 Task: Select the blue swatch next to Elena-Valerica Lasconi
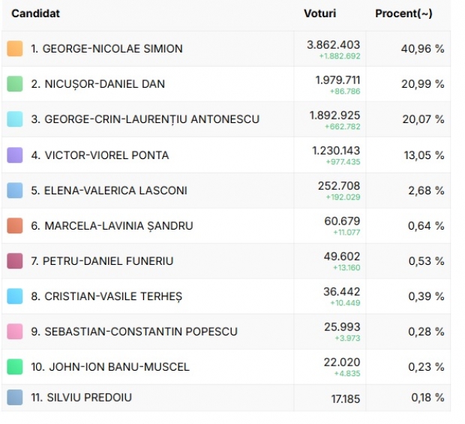(x=15, y=191)
